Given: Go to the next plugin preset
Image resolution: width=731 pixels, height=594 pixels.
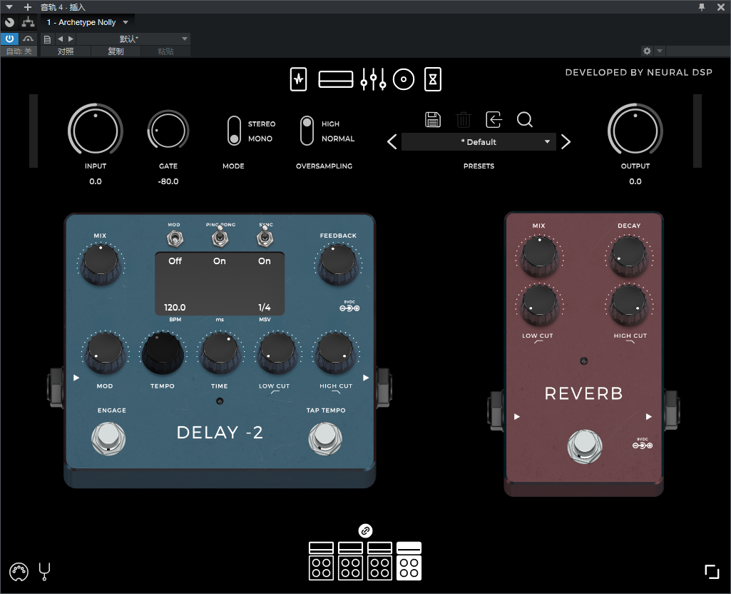Looking at the screenshot, I should [566, 142].
